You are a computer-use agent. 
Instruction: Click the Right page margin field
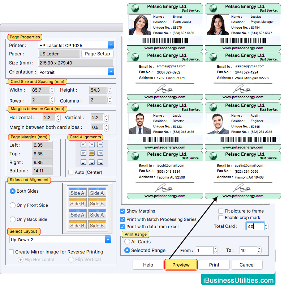[42, 162]
